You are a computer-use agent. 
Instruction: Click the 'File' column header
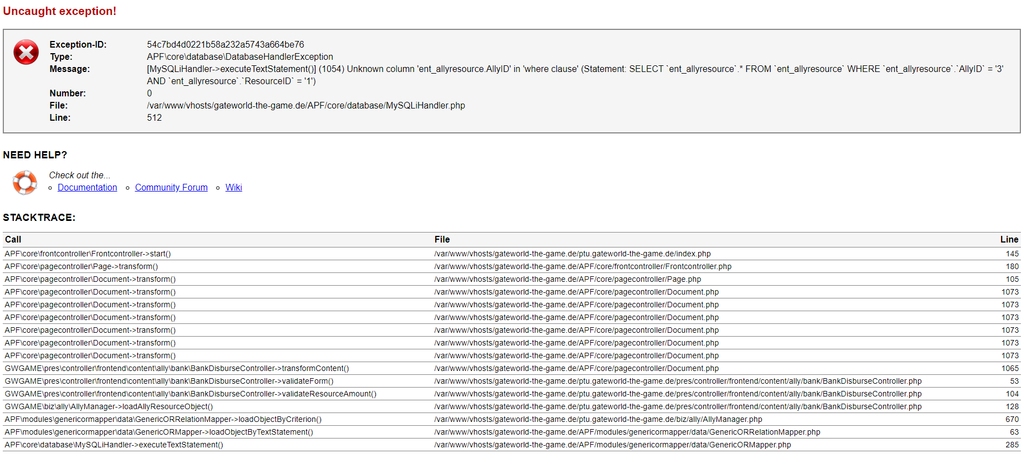(442, 240)
